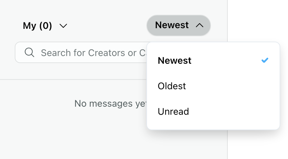
Task: Show only Unread messages
Action: pos(213,111)
